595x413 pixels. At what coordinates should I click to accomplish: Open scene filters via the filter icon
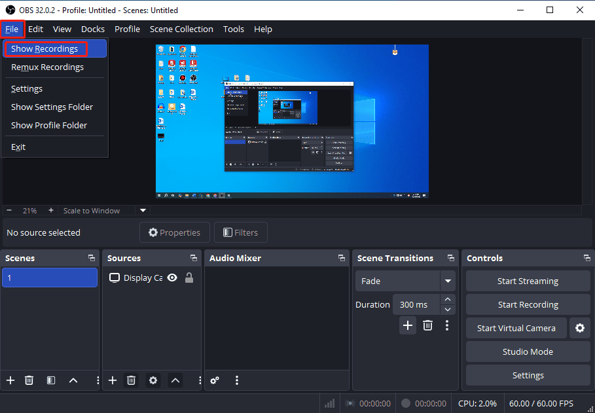[x=50, y=380]
